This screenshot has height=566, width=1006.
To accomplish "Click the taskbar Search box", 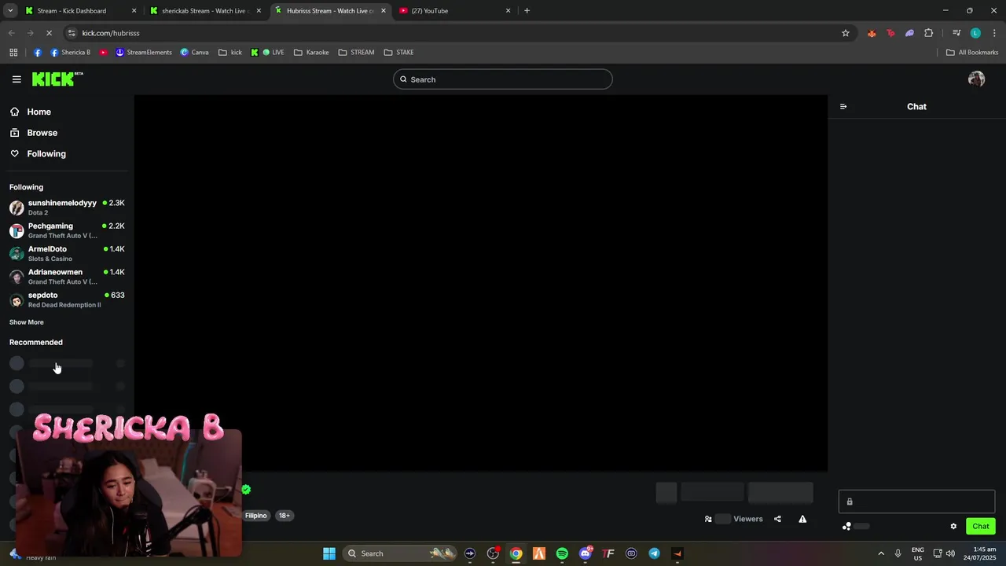I will (401, 553).
